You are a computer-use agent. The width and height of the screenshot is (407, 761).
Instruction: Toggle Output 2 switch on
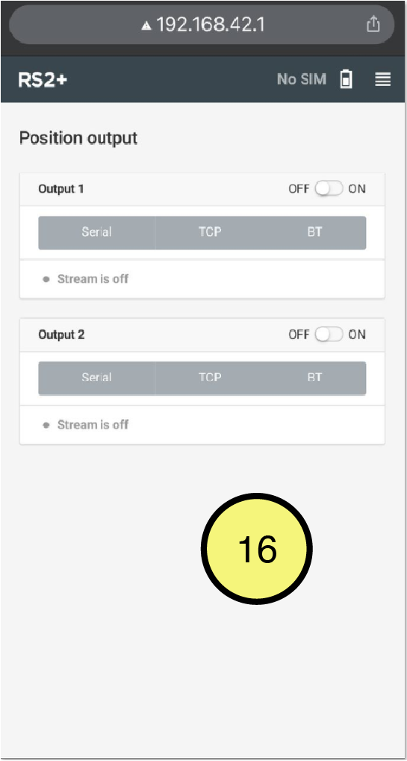pos(329,335)
